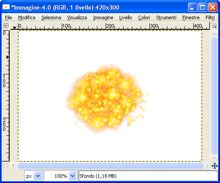Click the left arrow of horizontal scrollbar

[x=14, y=166]
